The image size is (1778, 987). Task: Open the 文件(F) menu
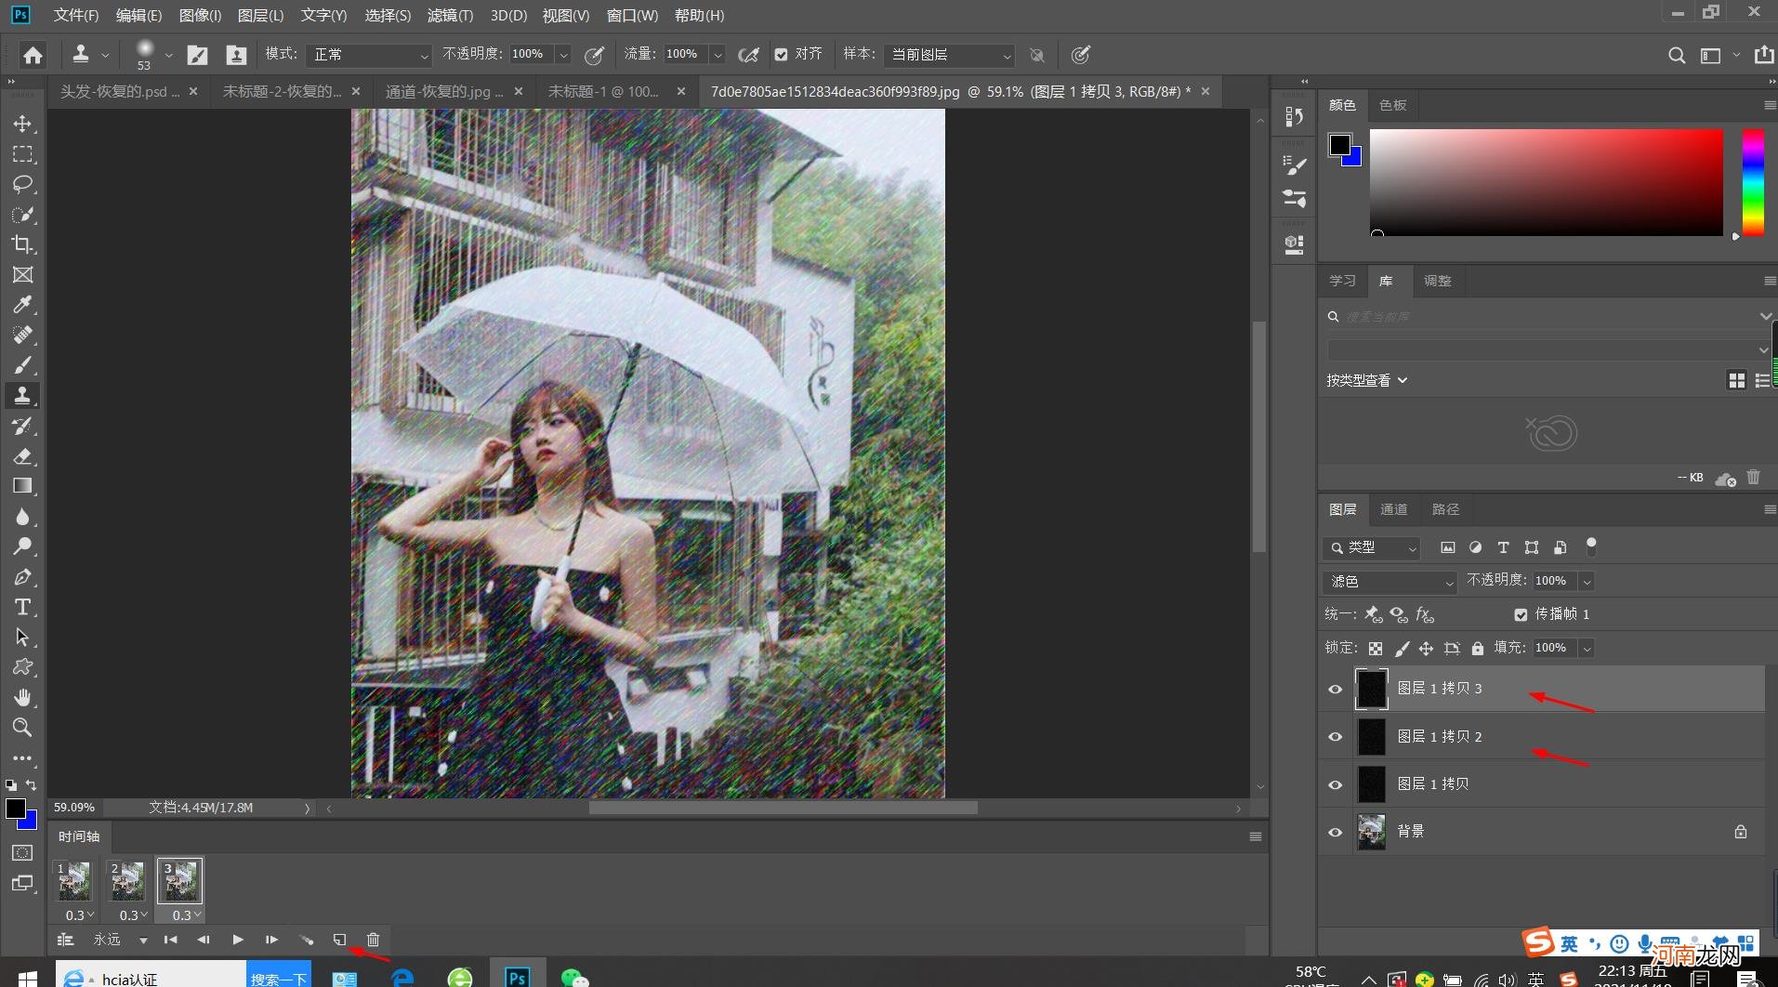(76, 16)
